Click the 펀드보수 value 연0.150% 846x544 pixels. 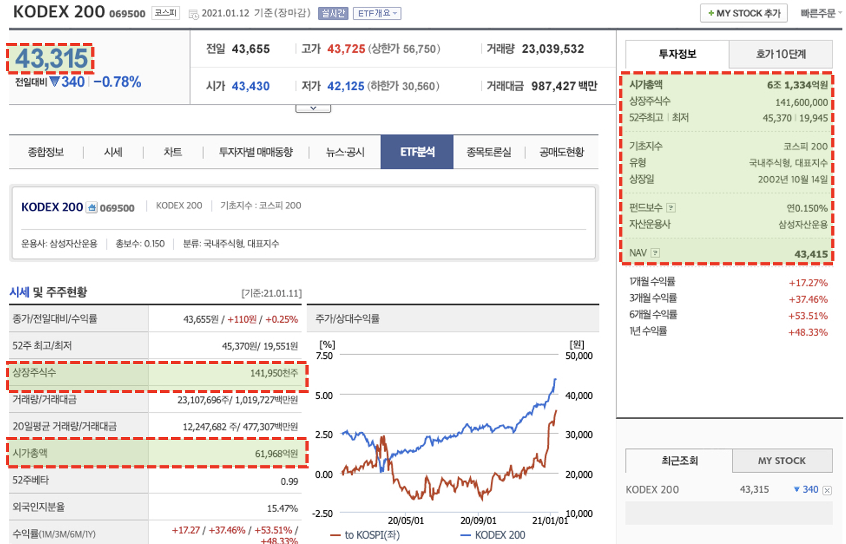[807, 208]
